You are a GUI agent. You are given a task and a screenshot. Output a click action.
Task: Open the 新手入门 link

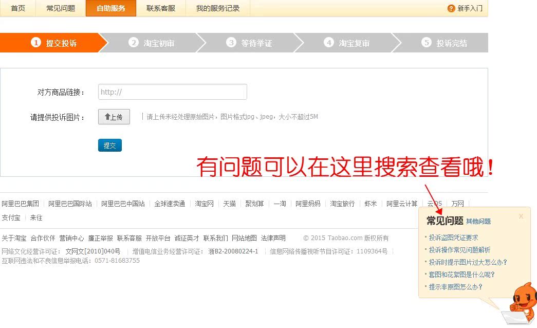point(470,8)
